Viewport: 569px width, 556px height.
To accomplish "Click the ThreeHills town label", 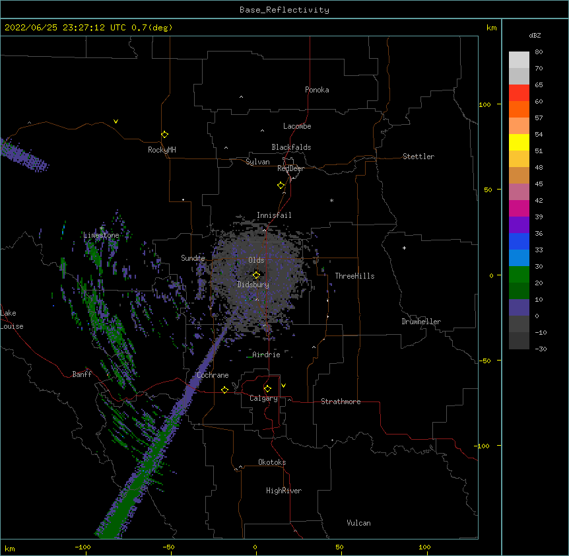I will click(x=354, y=276).
